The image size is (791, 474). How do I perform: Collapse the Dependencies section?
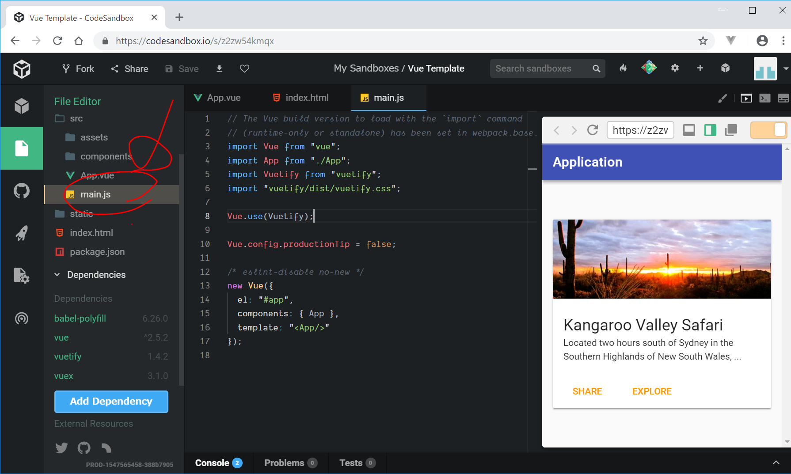click(57, 275)
